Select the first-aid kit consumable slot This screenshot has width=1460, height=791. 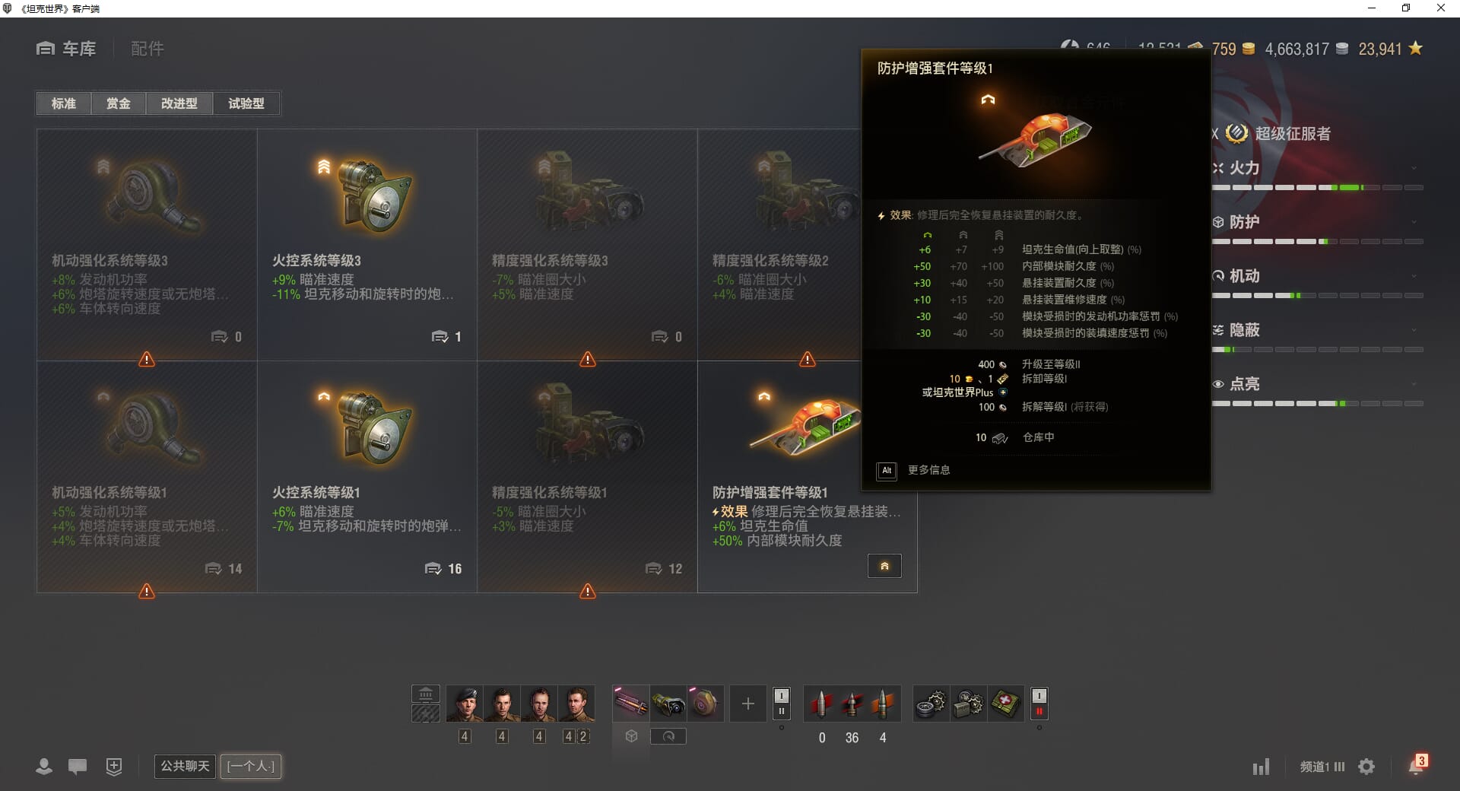[x=1005, y=704]
